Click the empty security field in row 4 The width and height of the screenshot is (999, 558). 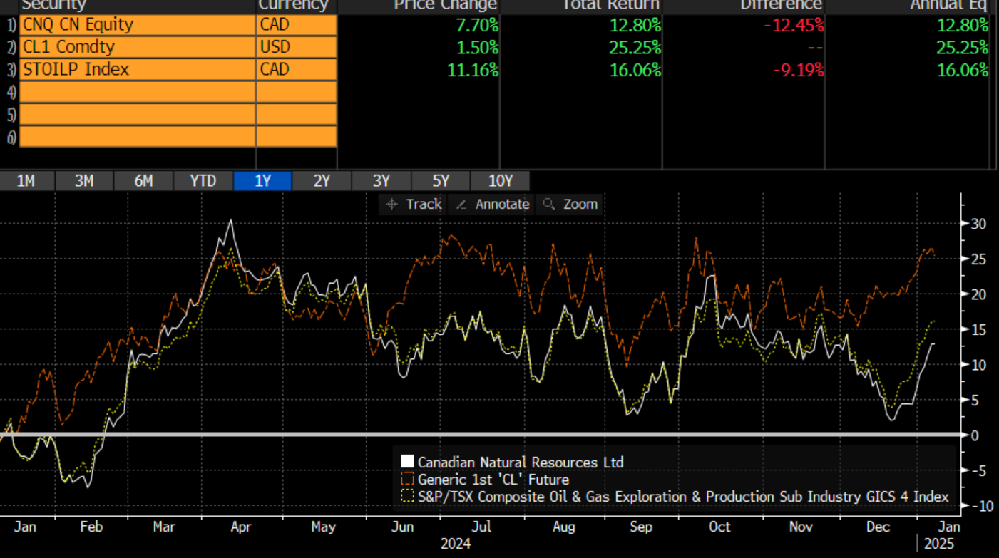pos(137,92)
